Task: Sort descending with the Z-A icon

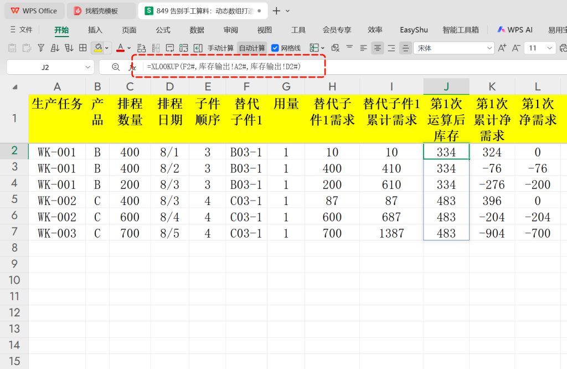Action: (69, 48)
